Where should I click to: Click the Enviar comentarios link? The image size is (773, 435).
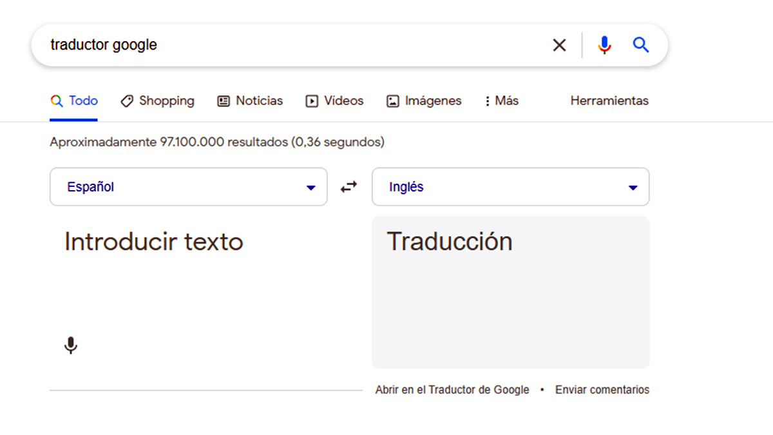point(602,390)
